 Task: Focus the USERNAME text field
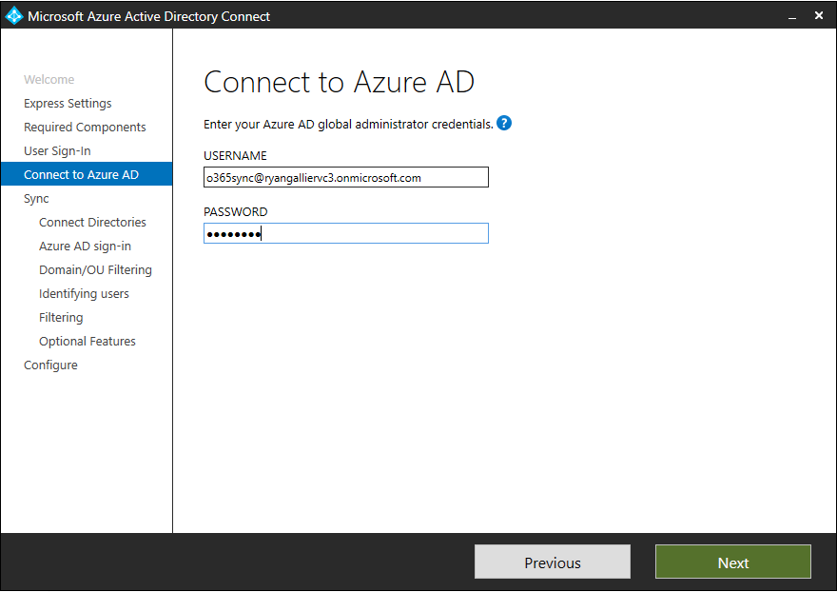click(346, 177)
